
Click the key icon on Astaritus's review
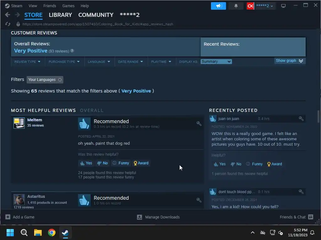pos(199,200)
